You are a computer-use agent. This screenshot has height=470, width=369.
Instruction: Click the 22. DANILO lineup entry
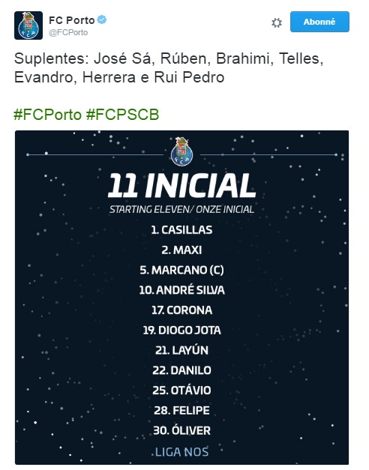pyautogui.click(x=181, y=370)
